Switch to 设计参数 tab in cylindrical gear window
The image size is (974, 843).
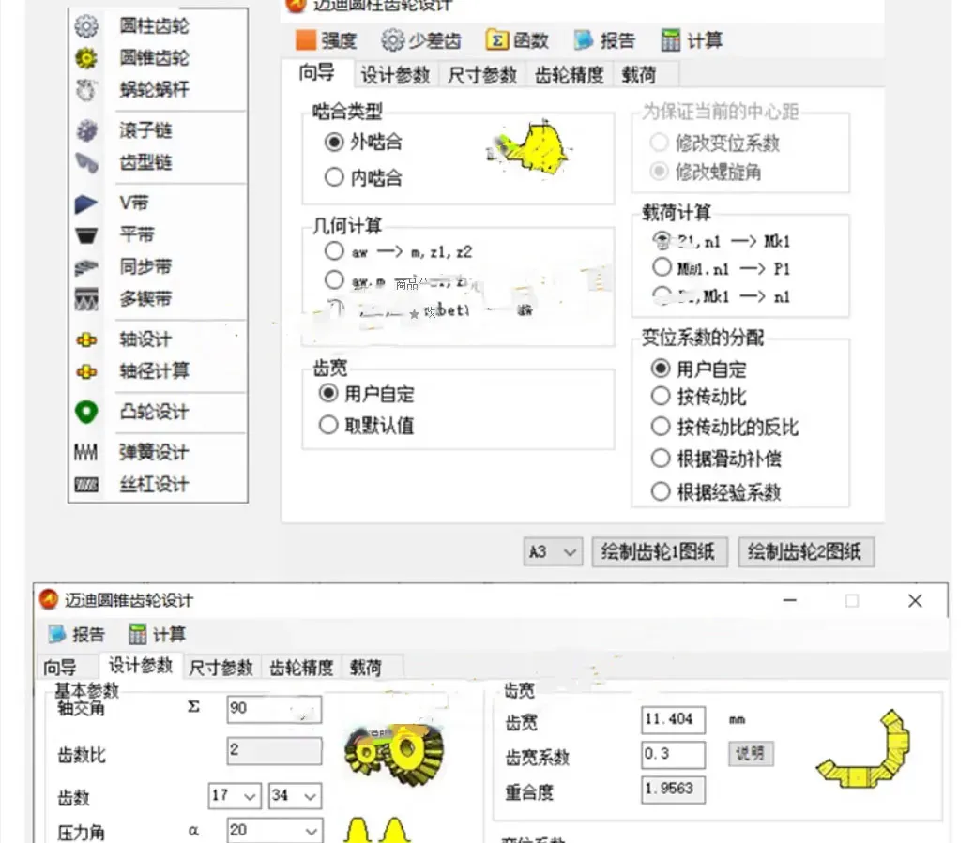coord(396,75)
